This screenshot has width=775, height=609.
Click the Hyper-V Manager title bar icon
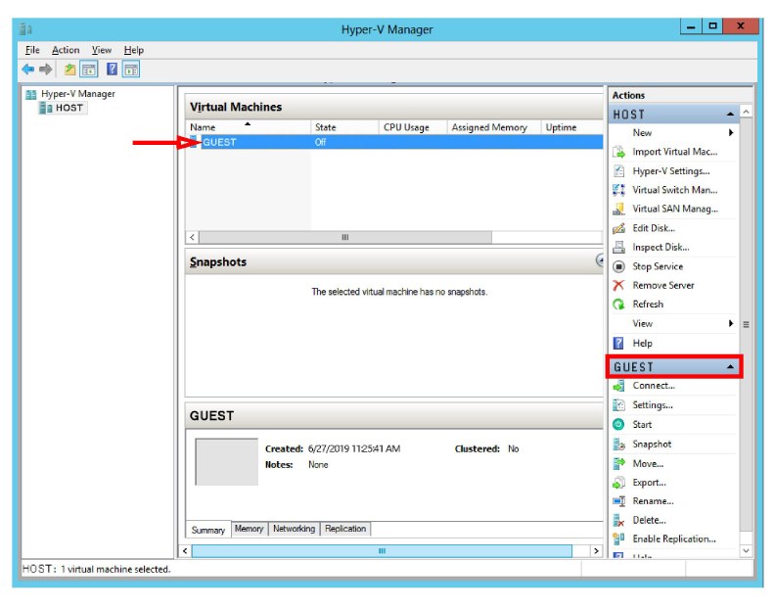(x=25, y=29)
